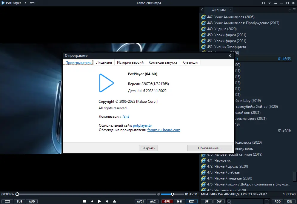
Task: Select playlist item 447. Ужас Амитивилля (2005)
Action: point(246,17)
